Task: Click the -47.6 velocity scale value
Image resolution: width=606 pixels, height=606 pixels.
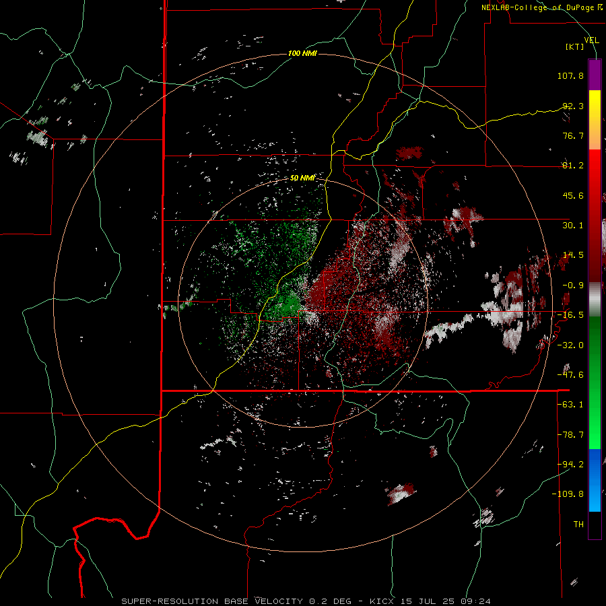Action: (x=570, y=375)
